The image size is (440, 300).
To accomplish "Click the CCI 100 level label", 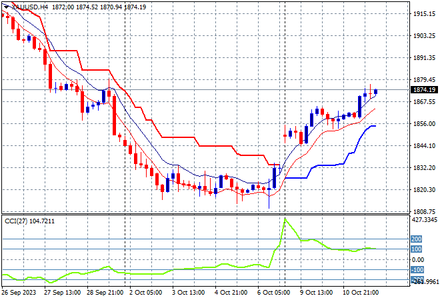I will pos(416,249).
